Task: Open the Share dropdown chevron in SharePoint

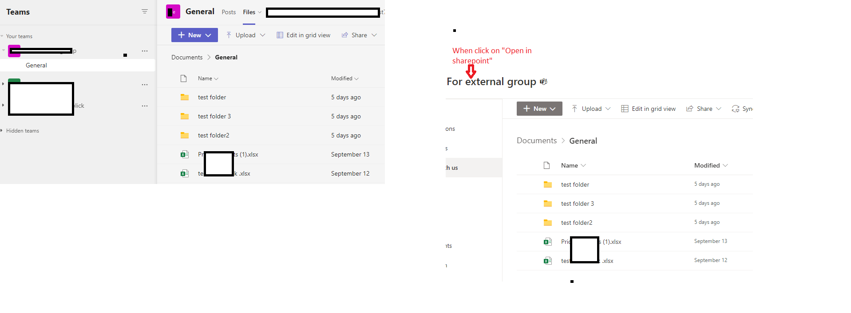Action: tap(719, 109)
